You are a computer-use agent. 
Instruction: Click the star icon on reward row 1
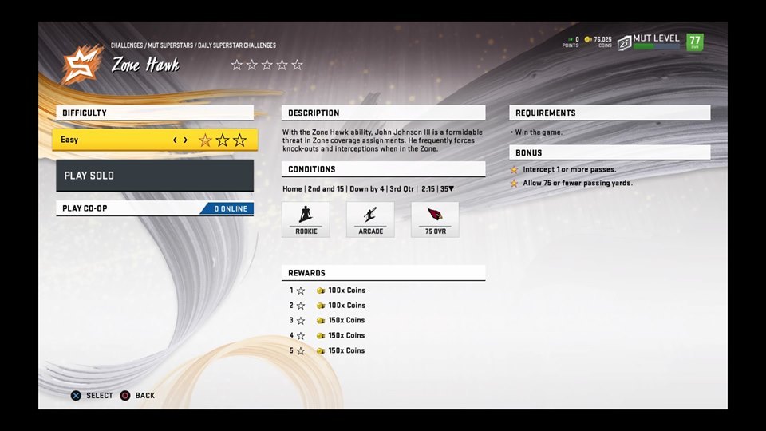301,291
